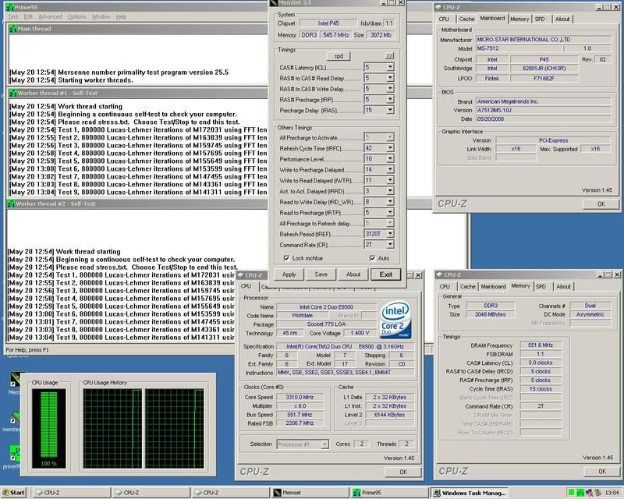Switch to the SPD tab in mainboard CPU-Z
624x499 pixels.
[539, 19]
